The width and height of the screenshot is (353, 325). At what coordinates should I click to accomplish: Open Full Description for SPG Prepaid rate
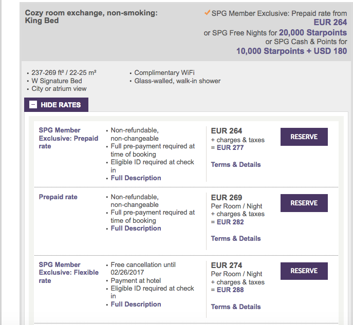coord(136,178)
